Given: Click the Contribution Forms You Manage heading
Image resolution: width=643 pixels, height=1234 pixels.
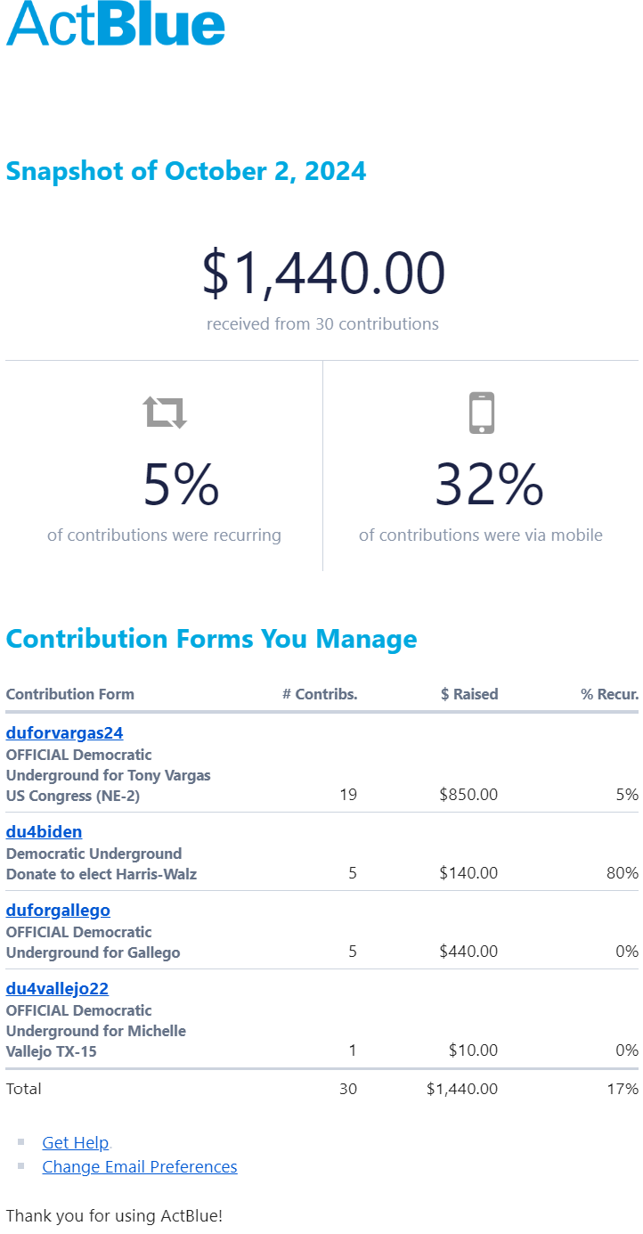Looking at the screenshot, I should [211, 639].
